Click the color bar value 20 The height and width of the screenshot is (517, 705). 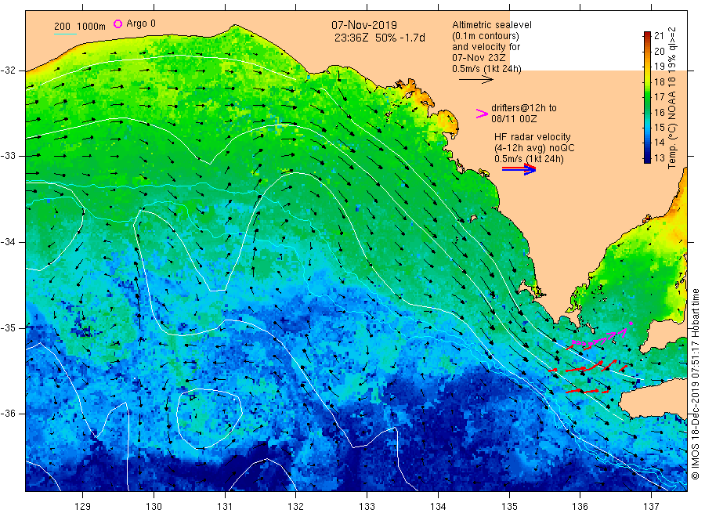click(x=659, y=51)
